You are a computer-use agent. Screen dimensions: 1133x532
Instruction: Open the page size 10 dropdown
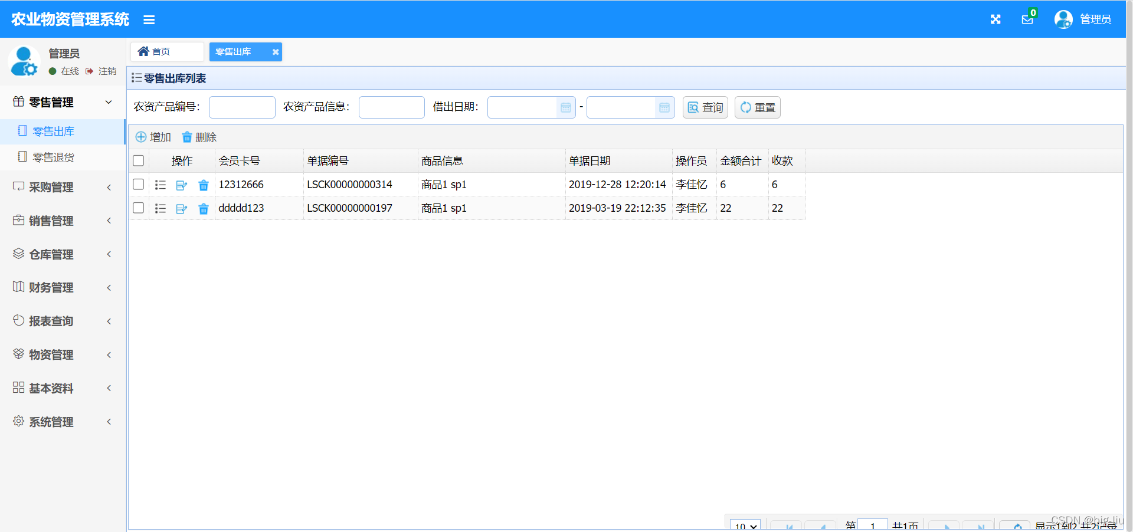point(745,526)
